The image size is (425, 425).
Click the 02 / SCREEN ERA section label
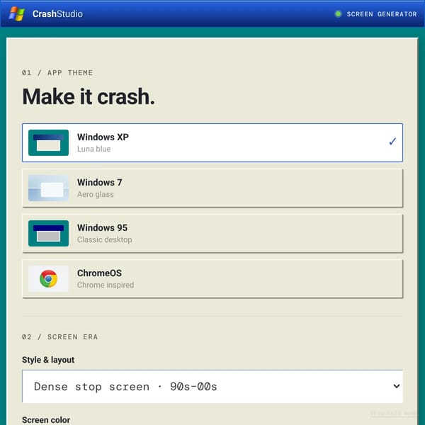(x=59, y=337)
